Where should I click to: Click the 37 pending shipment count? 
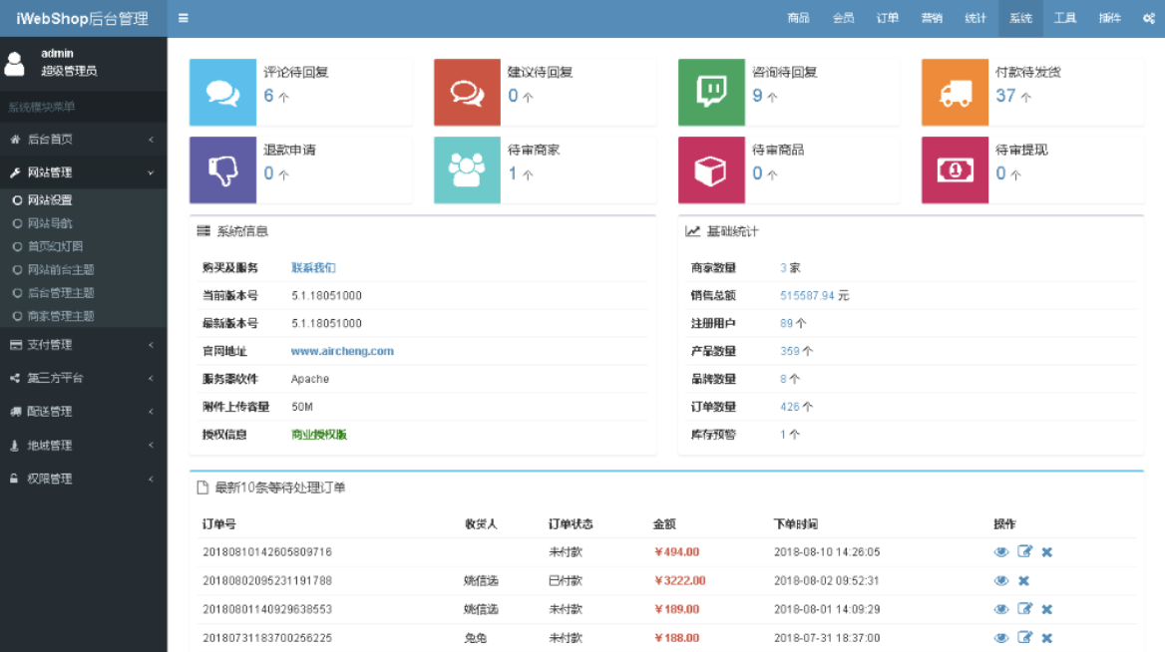tap(1005, 96)
